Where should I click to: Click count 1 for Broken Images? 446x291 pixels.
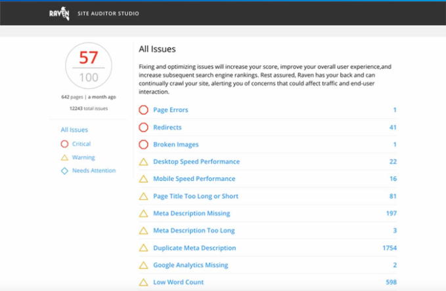(395, 144)
